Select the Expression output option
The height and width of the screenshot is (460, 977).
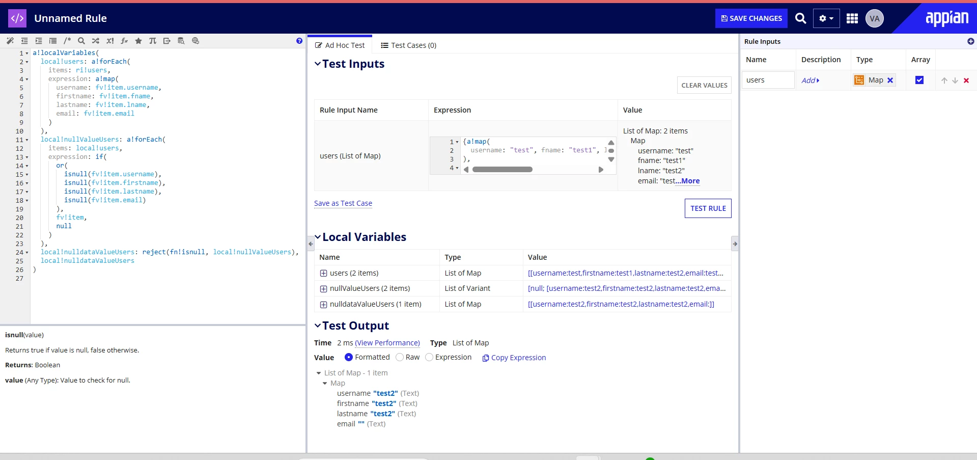429,357
